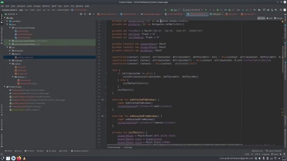Switch editor to Split view mode
The image size is (287, 161).
coord(270,18)
